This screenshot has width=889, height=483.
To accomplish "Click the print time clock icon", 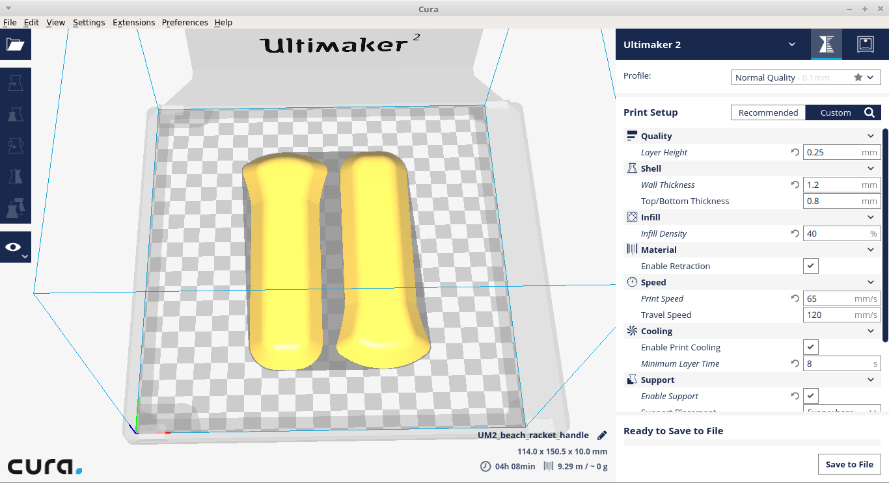I will coord(486,466).
